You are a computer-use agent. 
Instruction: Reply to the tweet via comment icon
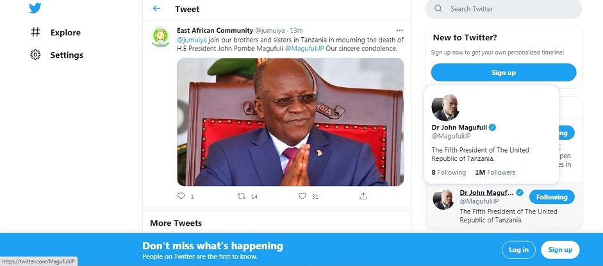point(181,196)
